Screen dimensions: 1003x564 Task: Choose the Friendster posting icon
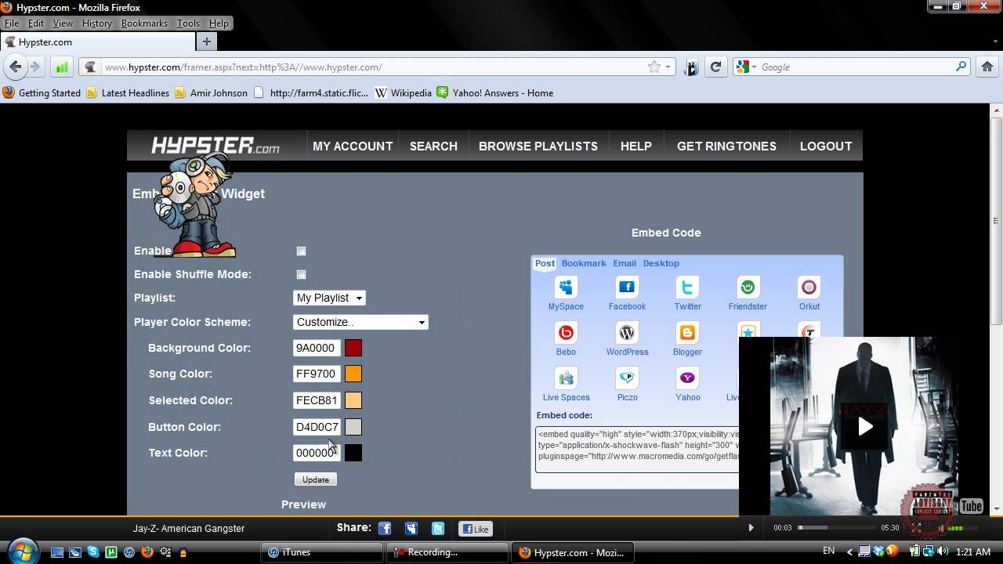[x=748, y=287]
